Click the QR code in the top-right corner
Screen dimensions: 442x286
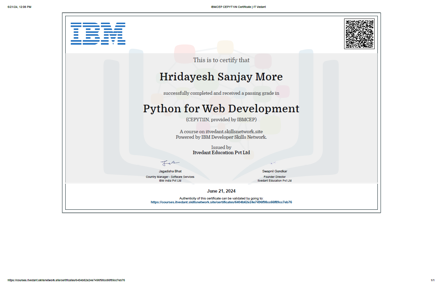click(x=359, y=34)
